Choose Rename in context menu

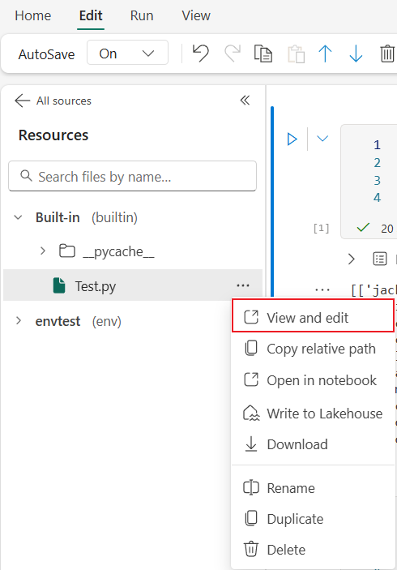coord(313,488)
